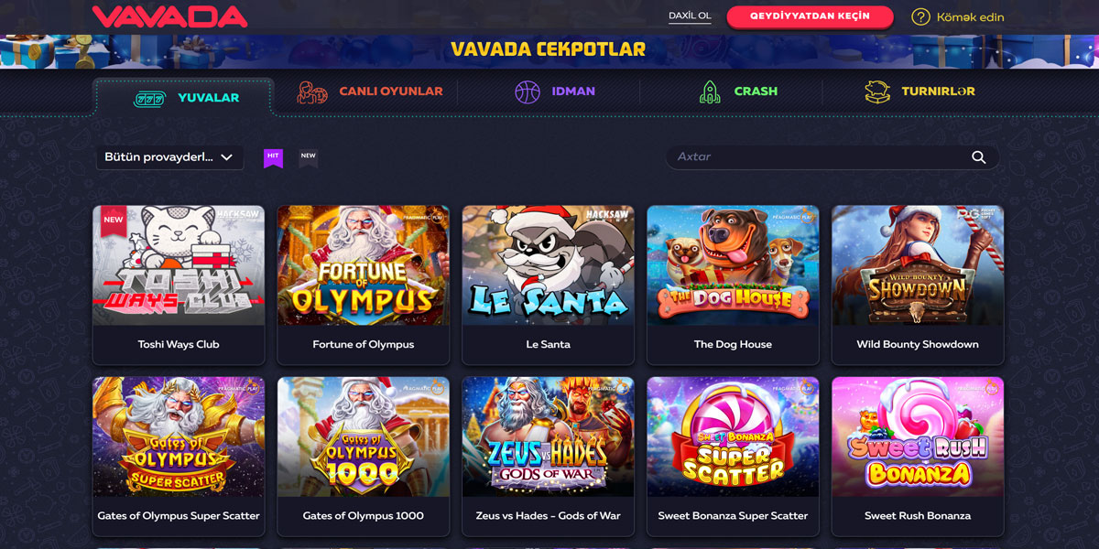Click the Daxil Ol login link
1099x549 pixels.
[x=690, y=16]
